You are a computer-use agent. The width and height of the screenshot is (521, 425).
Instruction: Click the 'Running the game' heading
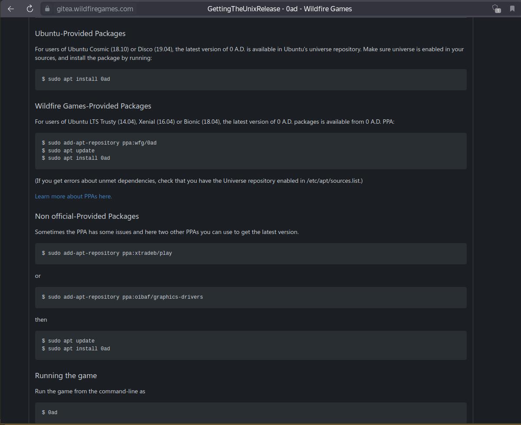(66, 376)
